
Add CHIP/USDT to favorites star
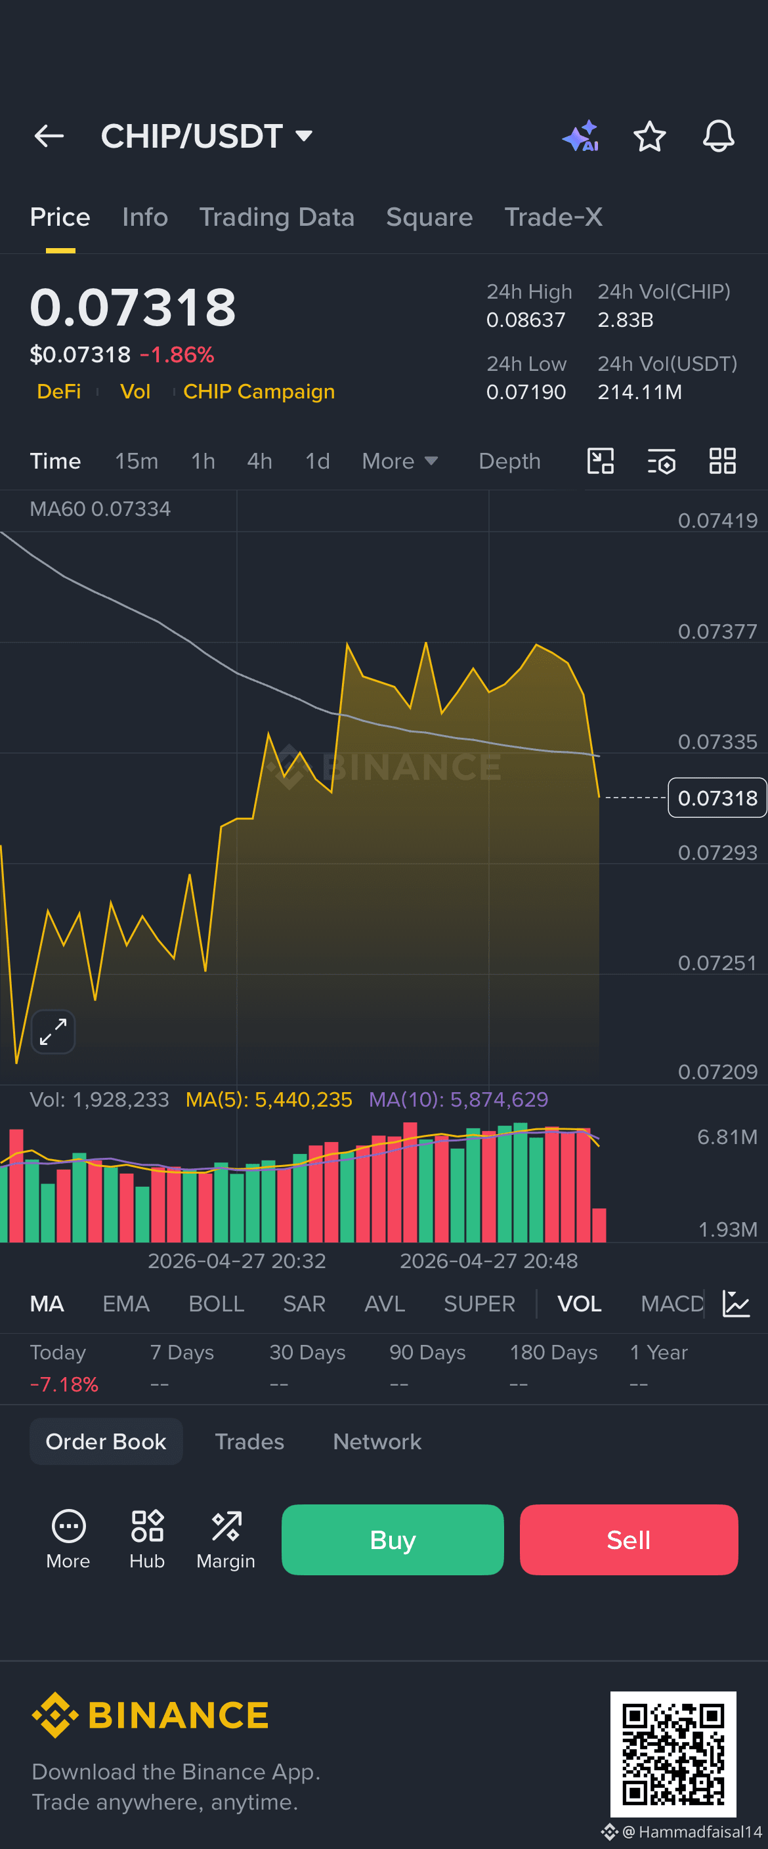point(650,136)
